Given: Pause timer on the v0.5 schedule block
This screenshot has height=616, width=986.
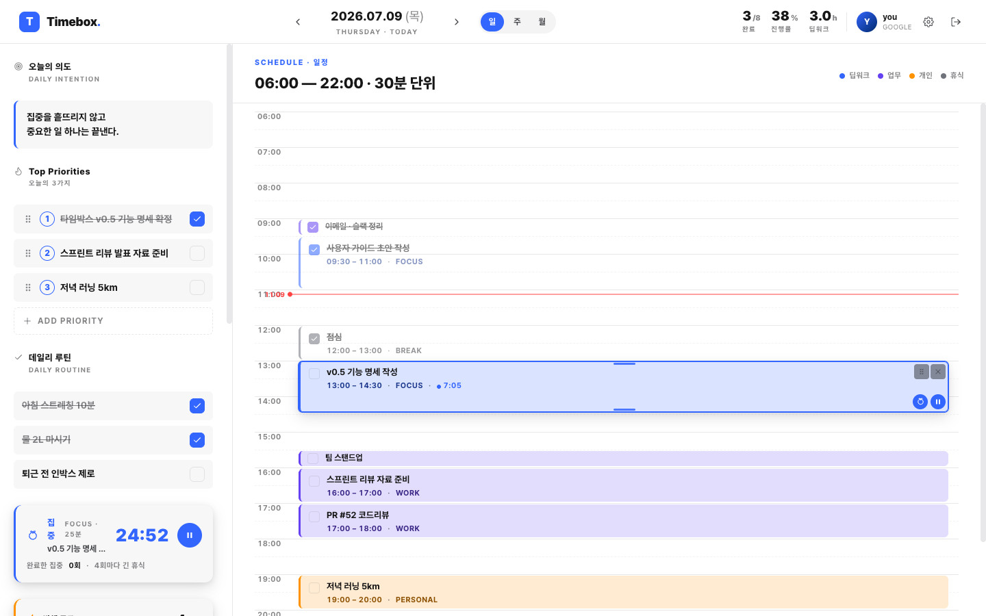Looking at the screenshot, I should 938,402.
